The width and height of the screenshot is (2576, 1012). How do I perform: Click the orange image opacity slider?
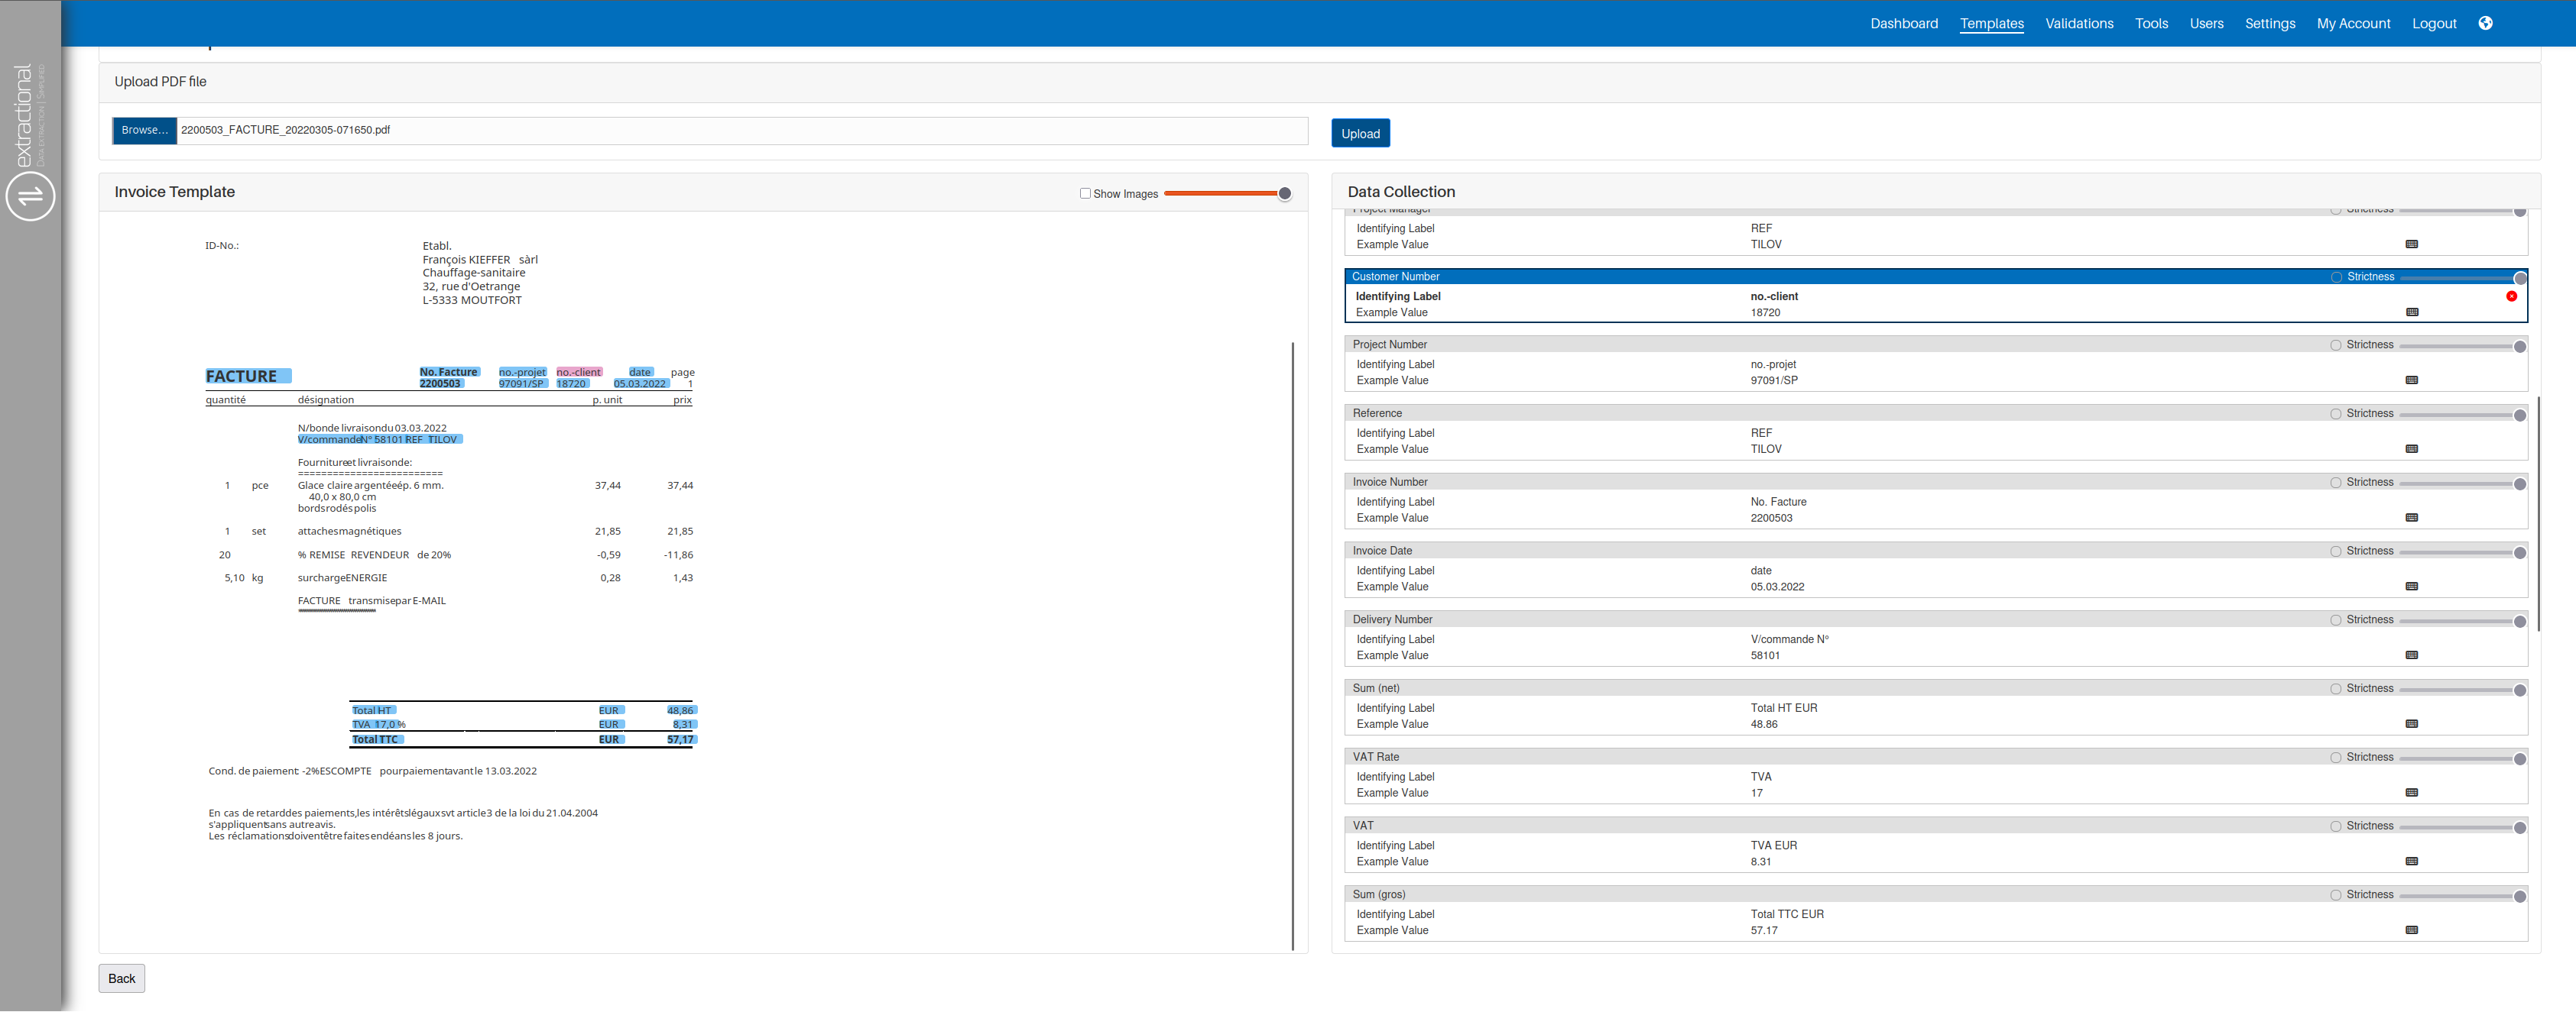[x=1225, y=194]
